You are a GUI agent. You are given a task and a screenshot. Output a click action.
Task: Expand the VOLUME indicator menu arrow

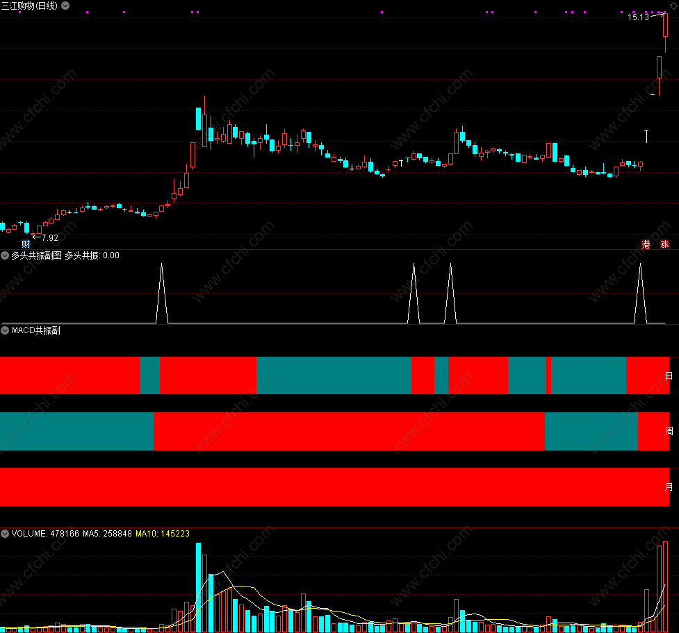(5, 534)
